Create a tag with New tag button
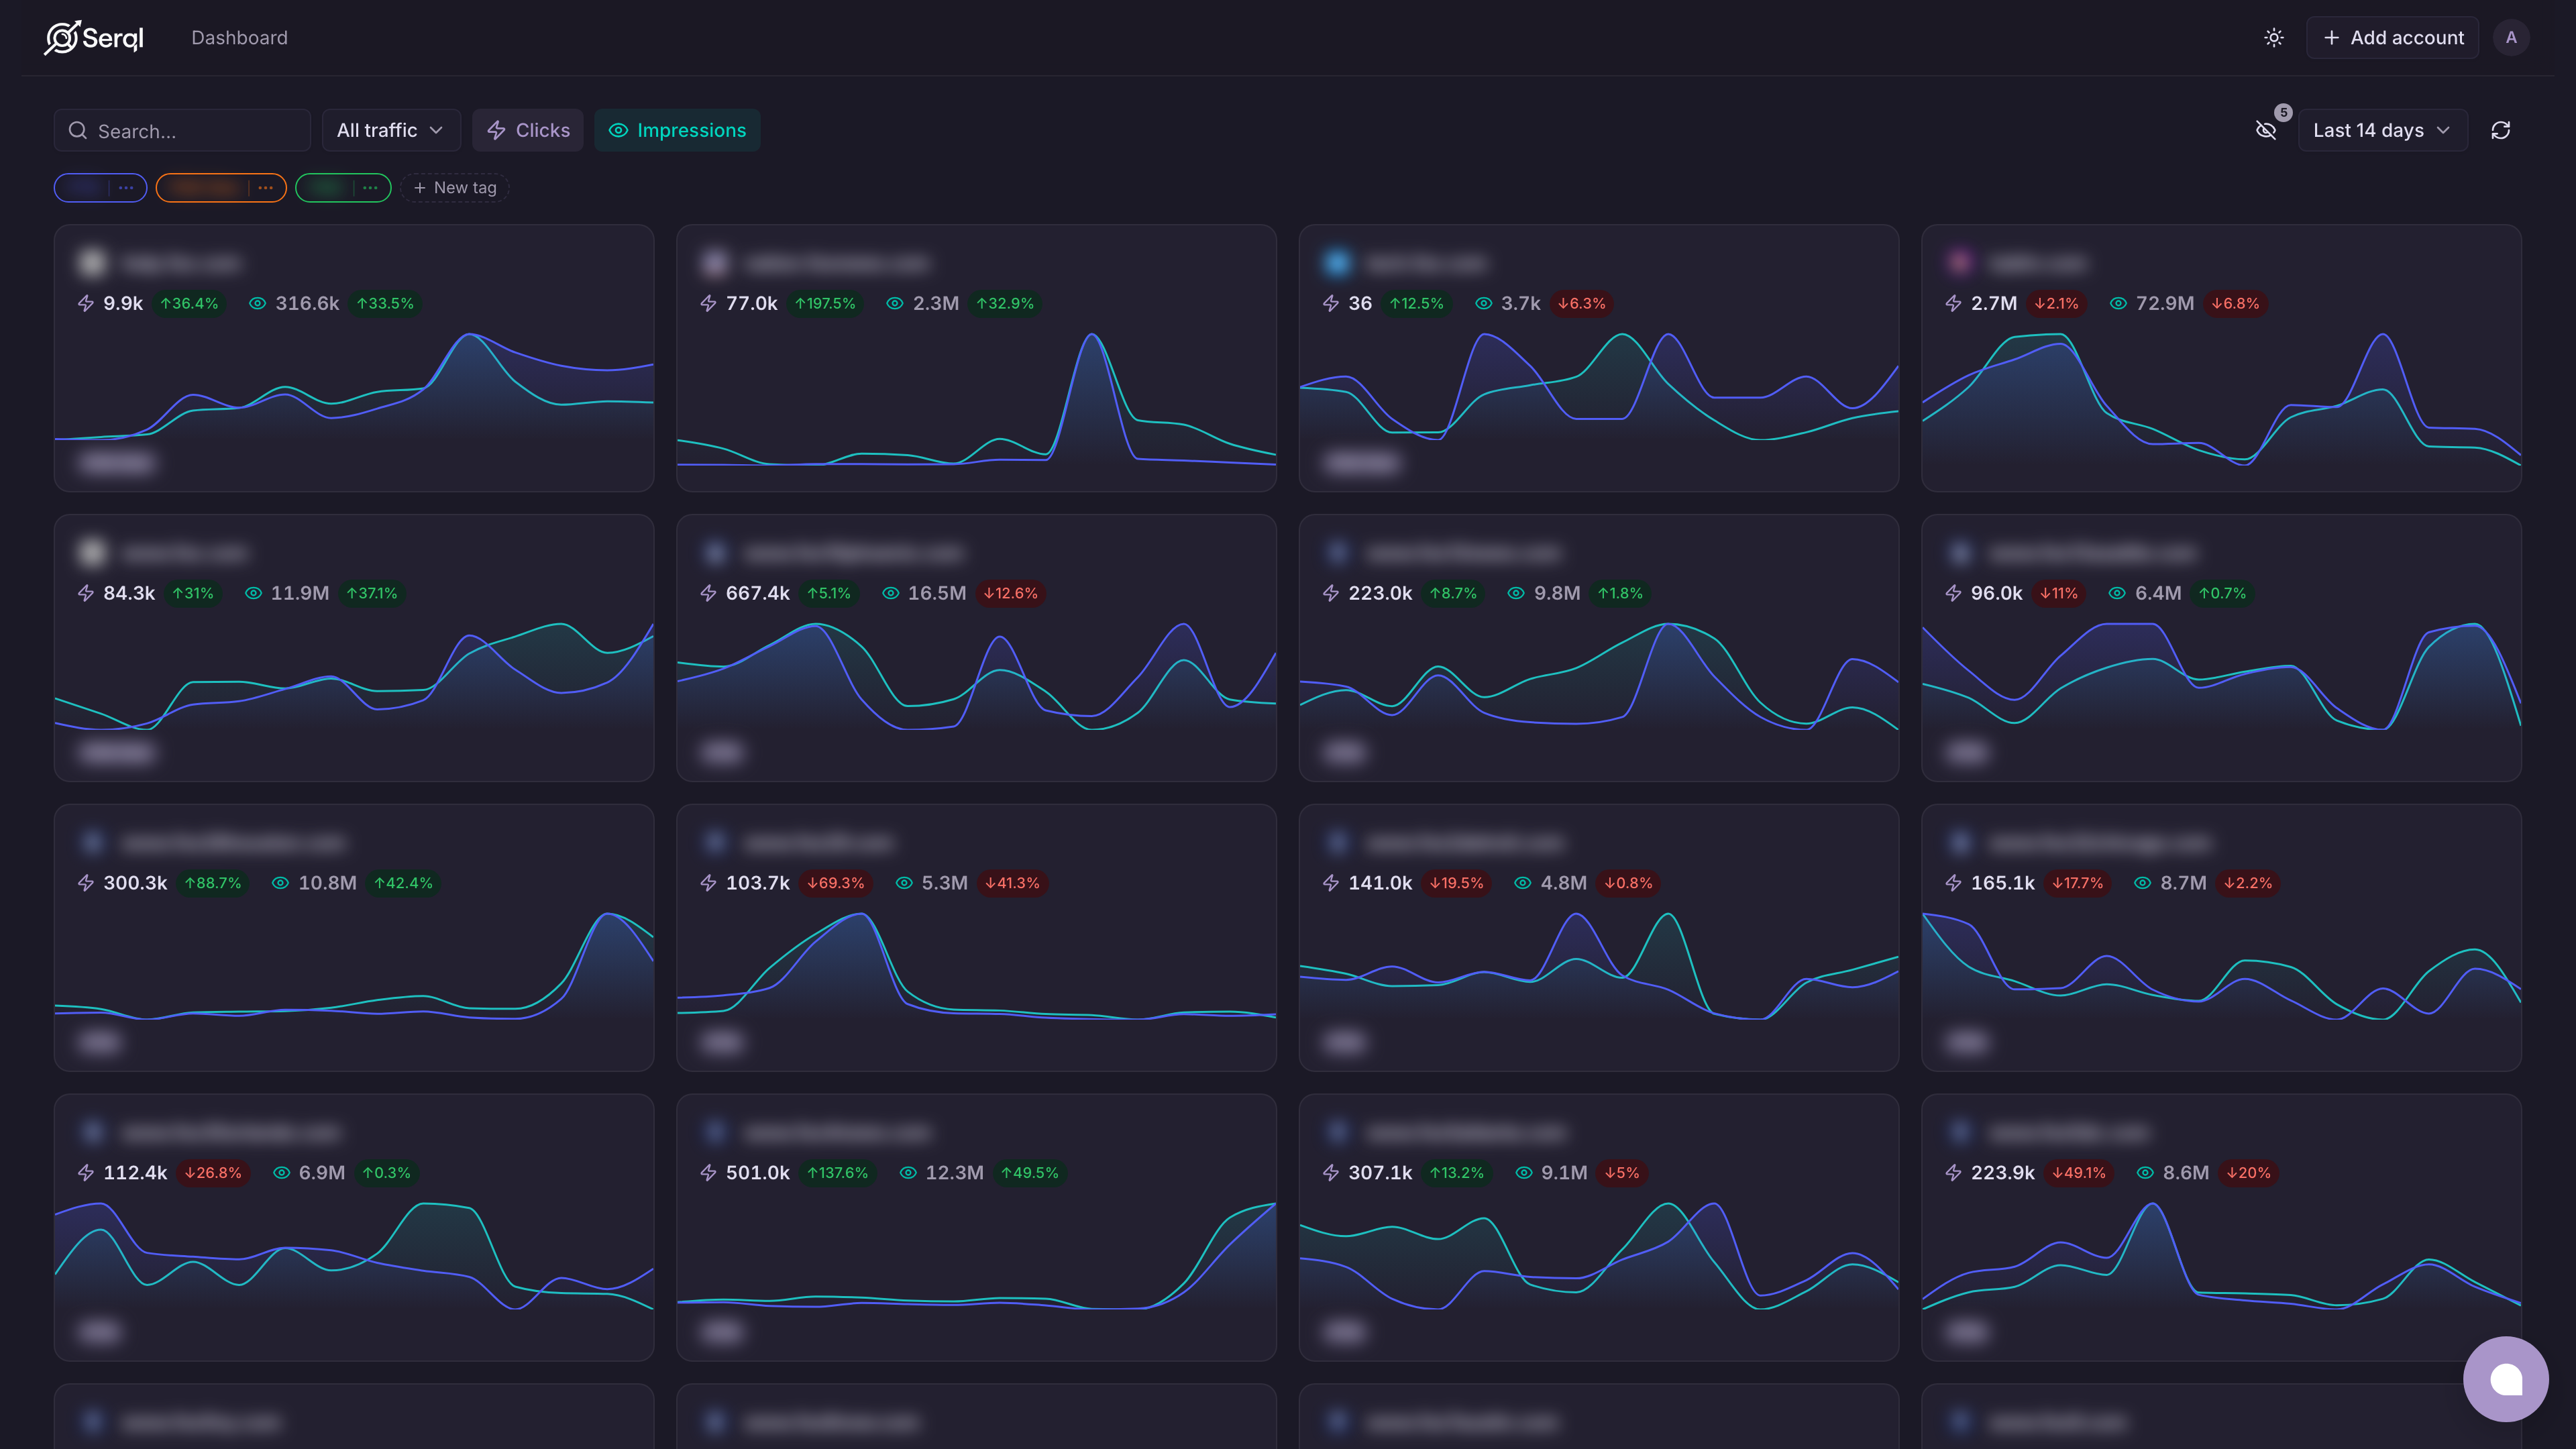The width and height of the screenshot is (2576, 1449). [455, 188]
